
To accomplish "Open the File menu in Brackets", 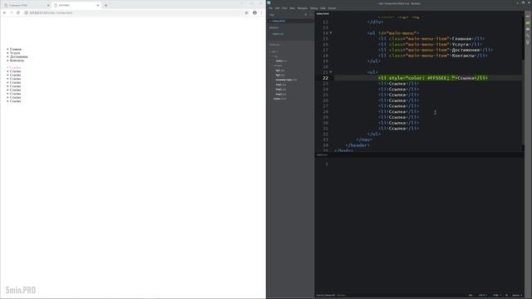I will click(x=271, y=8).
